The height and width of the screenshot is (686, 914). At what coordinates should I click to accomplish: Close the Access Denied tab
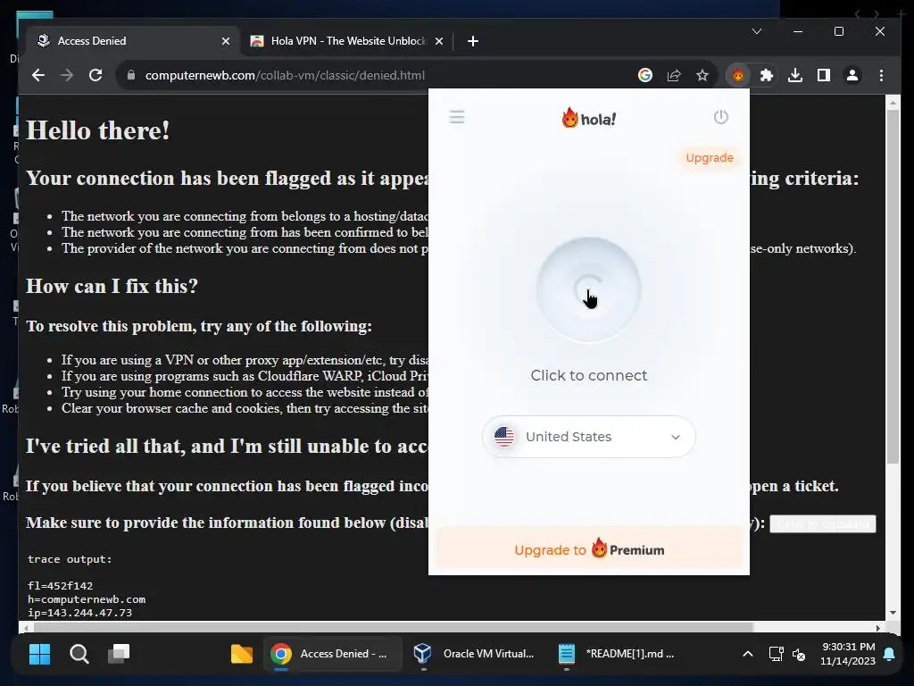pyautogui.click(x=226, y=41)
